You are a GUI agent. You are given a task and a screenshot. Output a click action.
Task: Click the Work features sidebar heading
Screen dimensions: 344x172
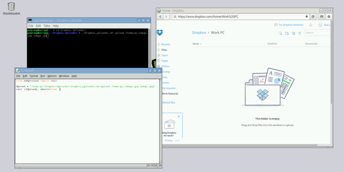(170, 94)
